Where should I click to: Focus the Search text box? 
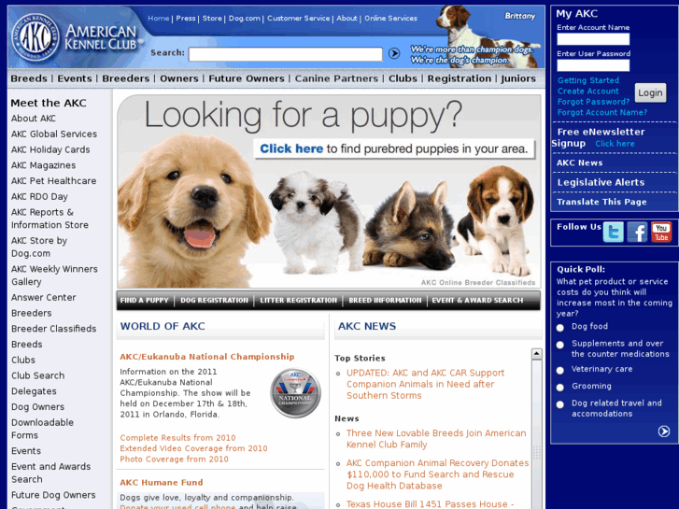coord(286,54)
